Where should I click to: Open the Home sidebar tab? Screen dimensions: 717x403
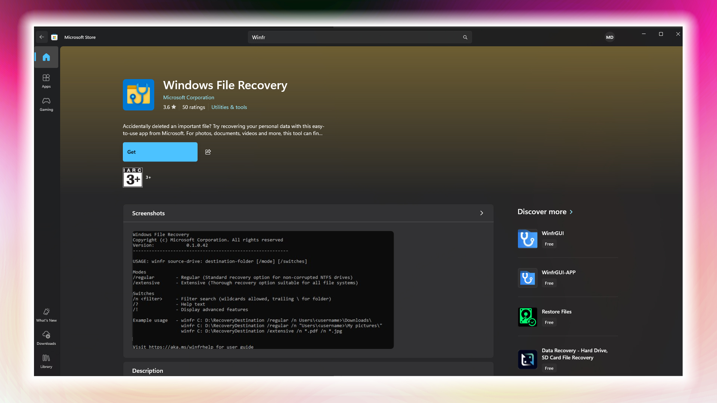46,57
